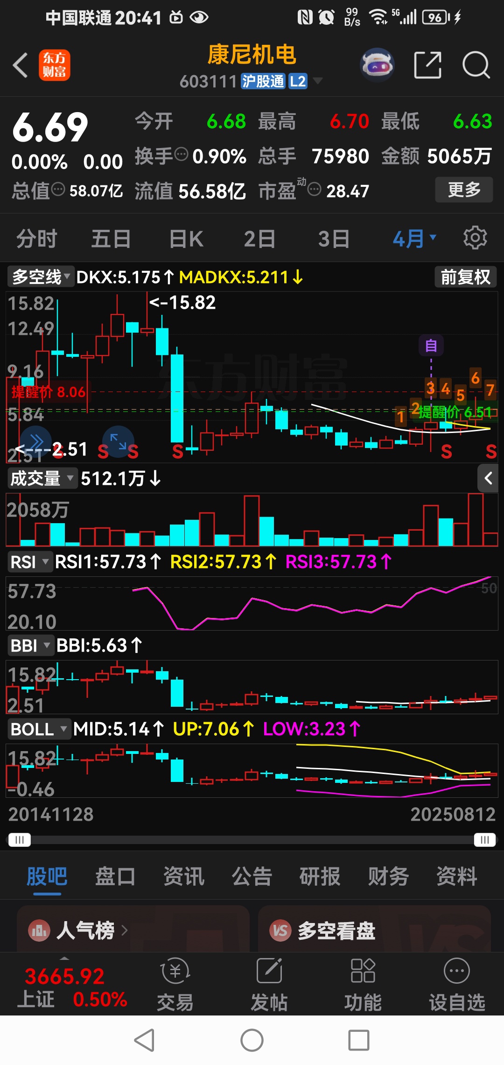Tap the end date 20250812
Screen dimensions: 504x1065
(453, 814)
